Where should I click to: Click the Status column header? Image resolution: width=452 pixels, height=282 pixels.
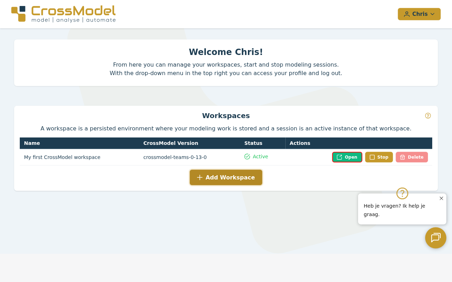253,143
